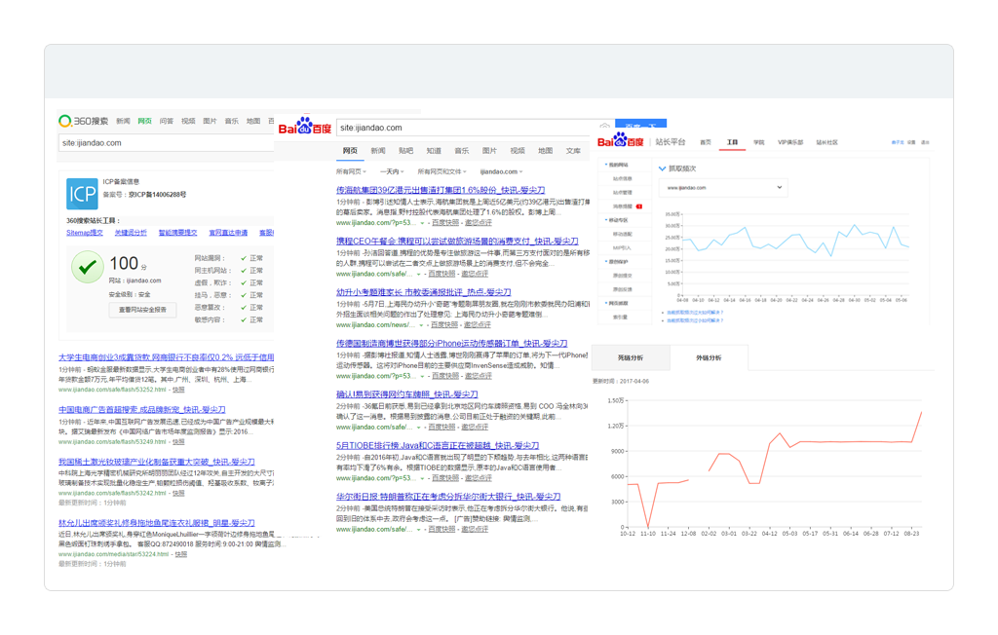The image size is (998, 635).
Task: Open result 大学生电商创业3成靠贷款
Action: coord(166,357)
